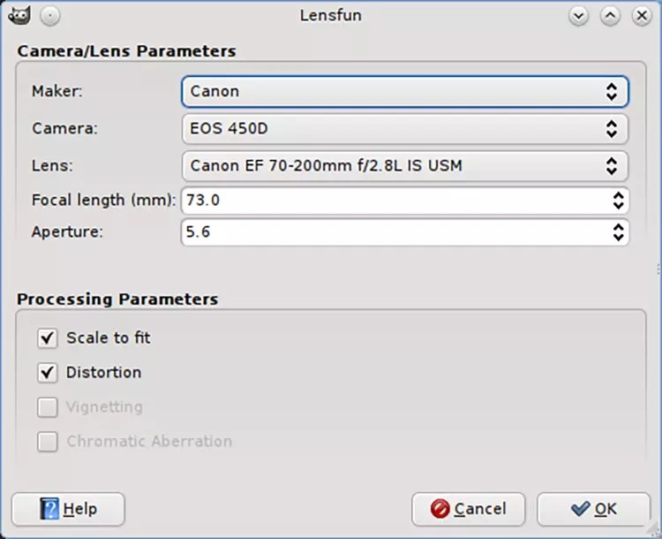Uncheck the Scale to fit checkbox
The height and width of the screenshot is (539, 662).
[48, 338]
